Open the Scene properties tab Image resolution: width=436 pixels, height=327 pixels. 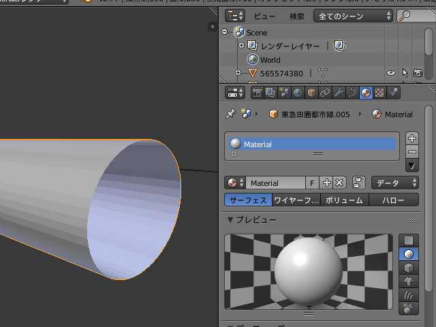click(284, 93)
